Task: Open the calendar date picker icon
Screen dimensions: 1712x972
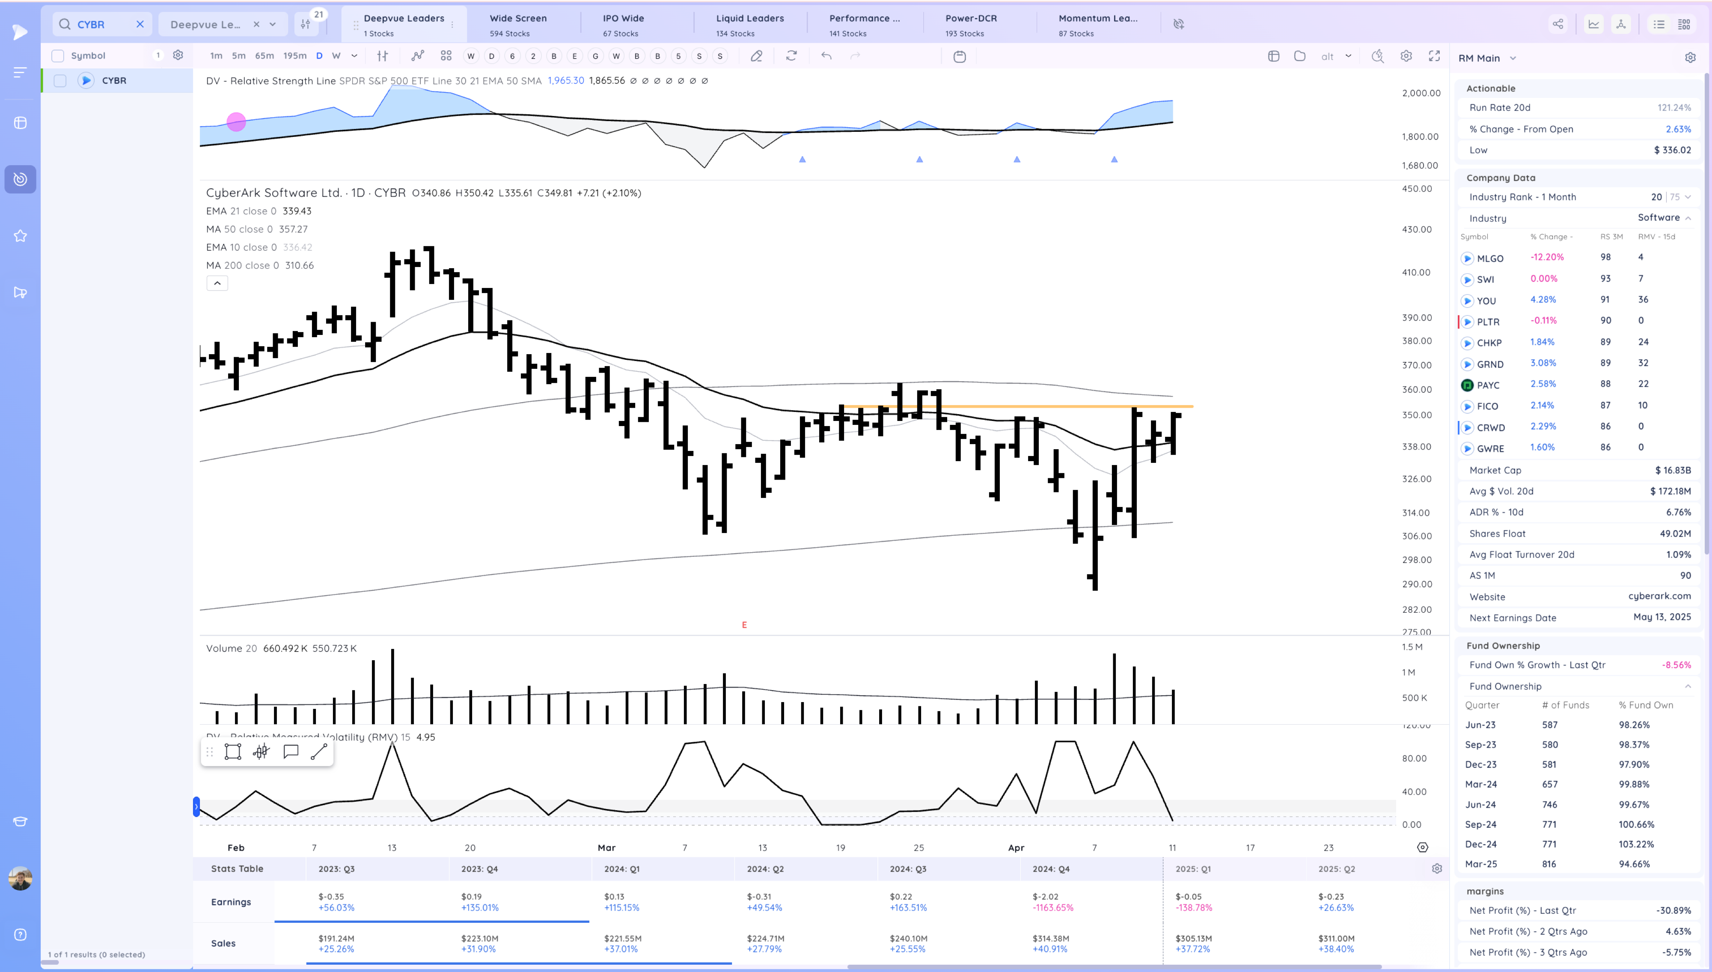Action: [960, 57]
